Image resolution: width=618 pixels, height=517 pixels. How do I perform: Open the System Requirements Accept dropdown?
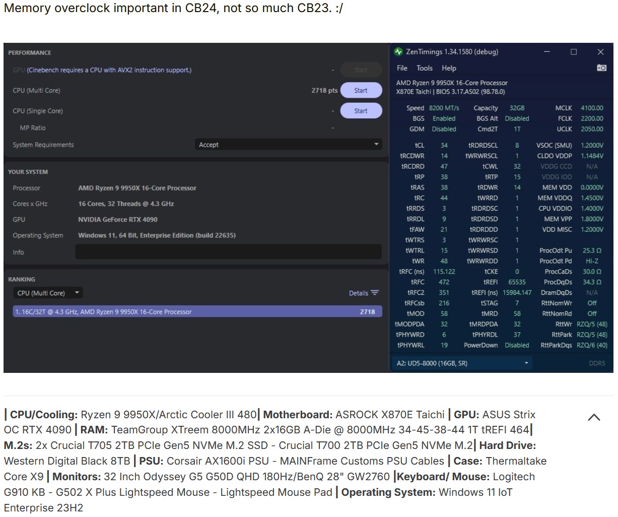pyautogui.click(x=288, y=145)
